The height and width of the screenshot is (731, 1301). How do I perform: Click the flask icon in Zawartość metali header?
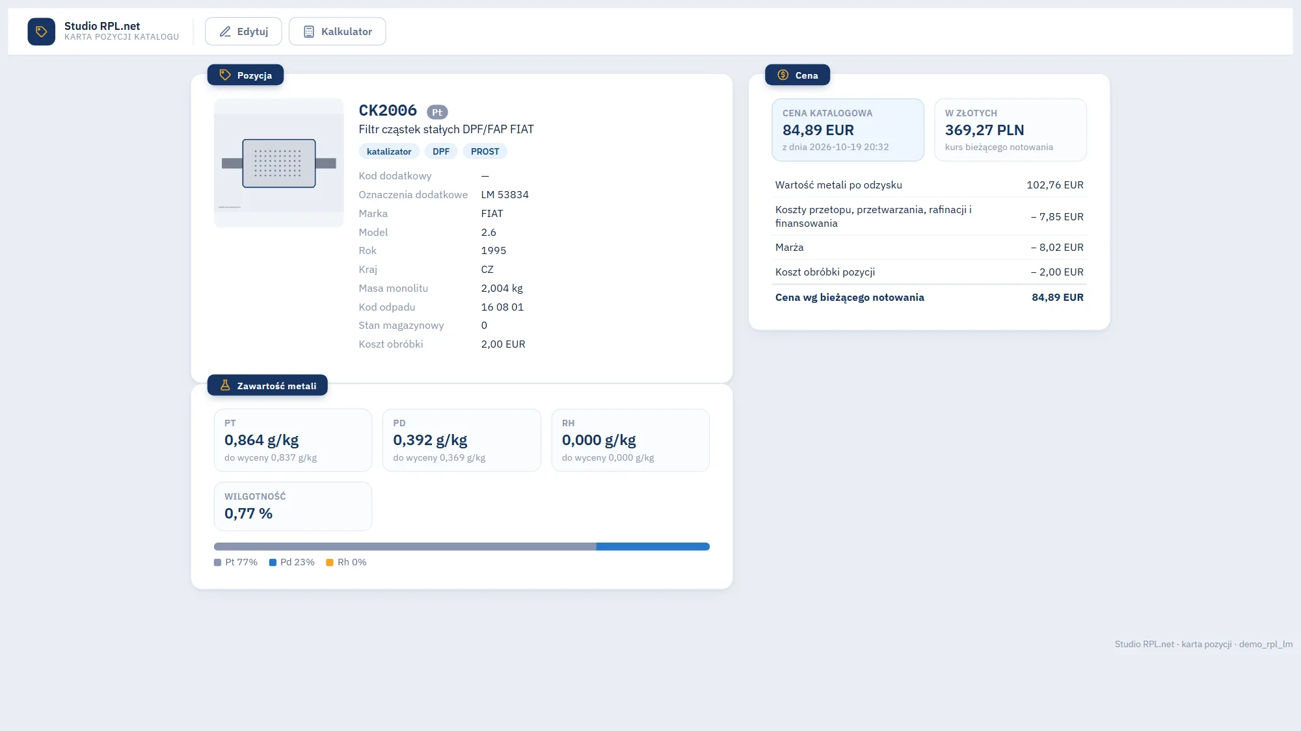225,385
